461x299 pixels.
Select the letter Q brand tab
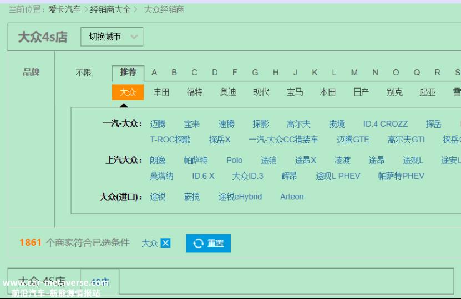click(x=417, y=73)
